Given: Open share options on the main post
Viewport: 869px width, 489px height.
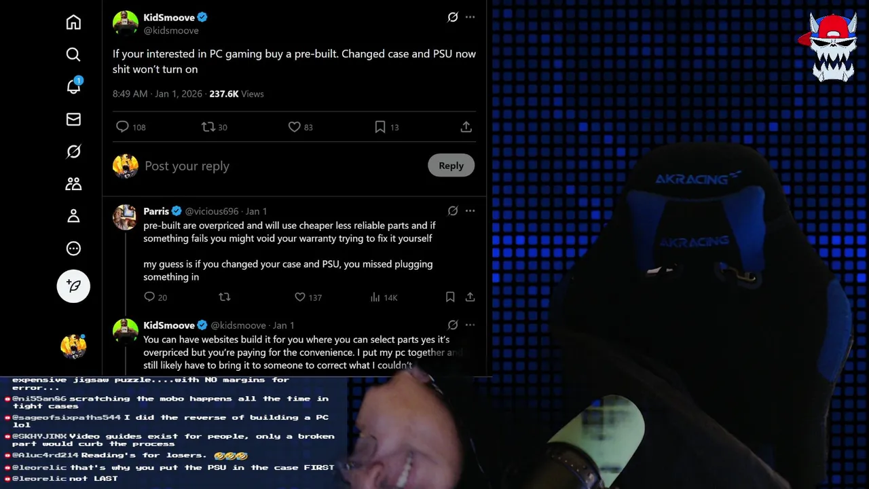Looking at the screenshot, I should coord(466,127).
